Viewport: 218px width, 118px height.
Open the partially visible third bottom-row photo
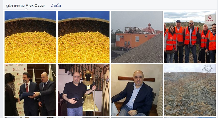(137, 117)
